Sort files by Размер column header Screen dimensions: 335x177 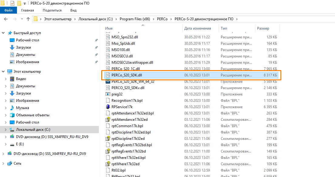pyautogui.click(x=263, y=28)
